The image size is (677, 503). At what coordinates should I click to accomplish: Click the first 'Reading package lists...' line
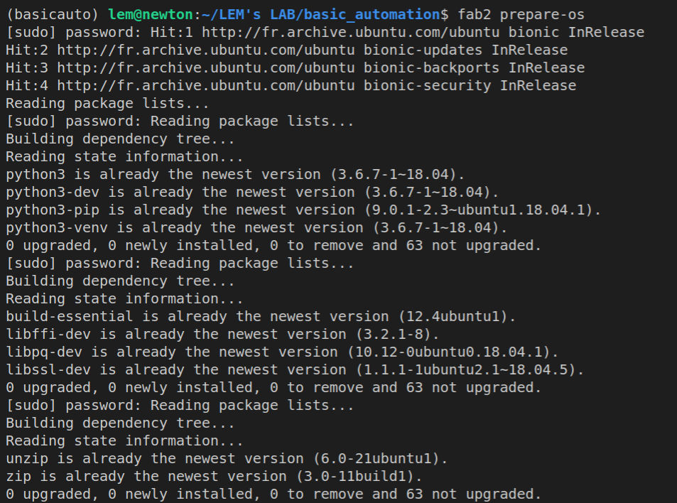click(x=107, y=104)
